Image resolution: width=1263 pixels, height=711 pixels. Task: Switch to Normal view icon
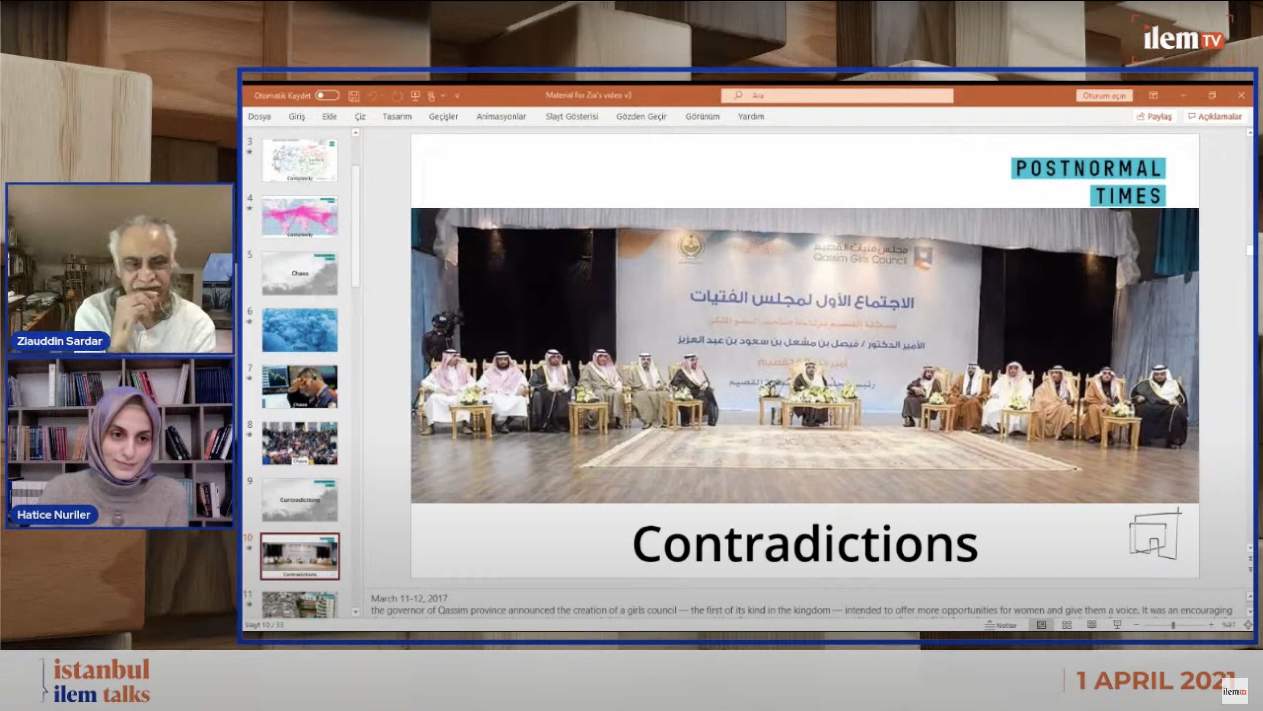1041,625
